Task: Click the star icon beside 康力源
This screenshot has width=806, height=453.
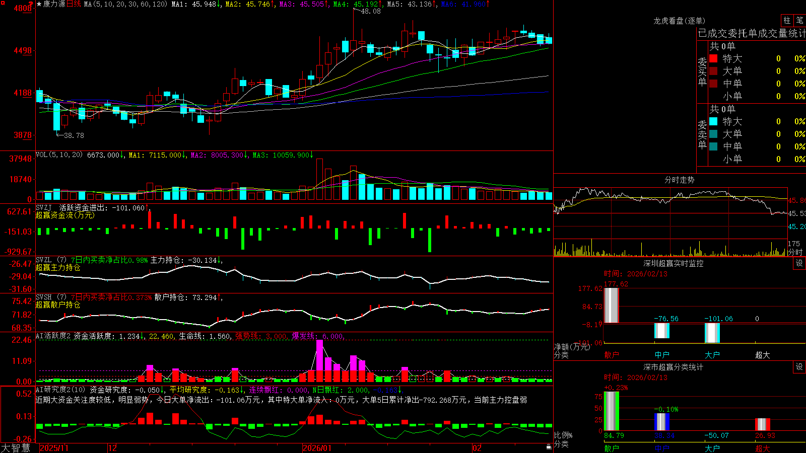Action: [39, 4]
